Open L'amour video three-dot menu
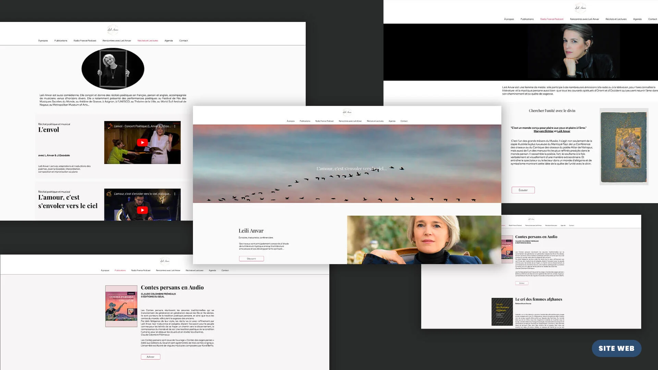Viewport: 658px width, 370px height. pos(175,194)
